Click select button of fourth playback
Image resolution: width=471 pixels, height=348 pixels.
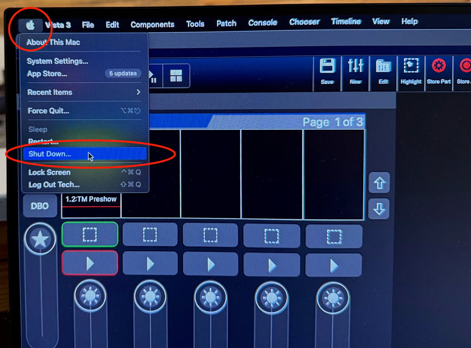271,236
